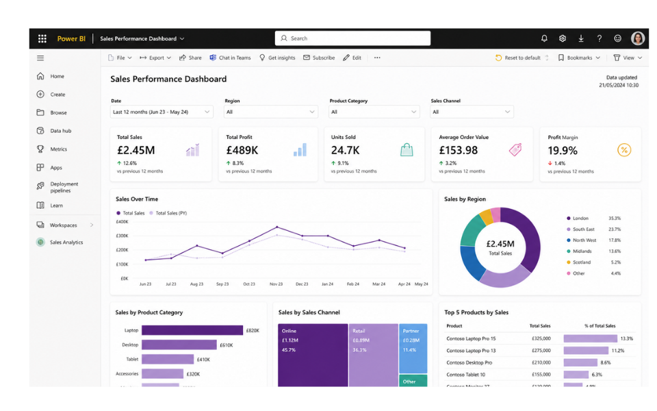Toggle Total Sales legend in line chart

tap(130, 213)
